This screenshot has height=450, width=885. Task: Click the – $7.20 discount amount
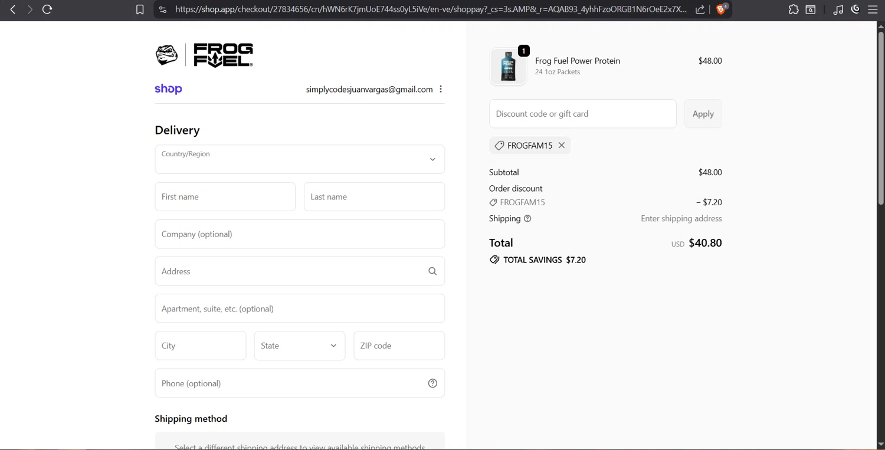click(709, 202)
